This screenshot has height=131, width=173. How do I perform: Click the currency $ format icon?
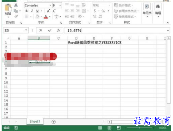(95, 11)
